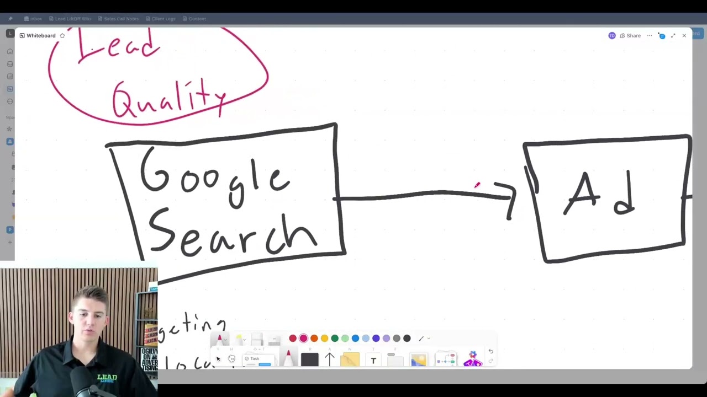707x397 pixels.
Task: Click the pin icon in tab bar
Action: (10, 19)
